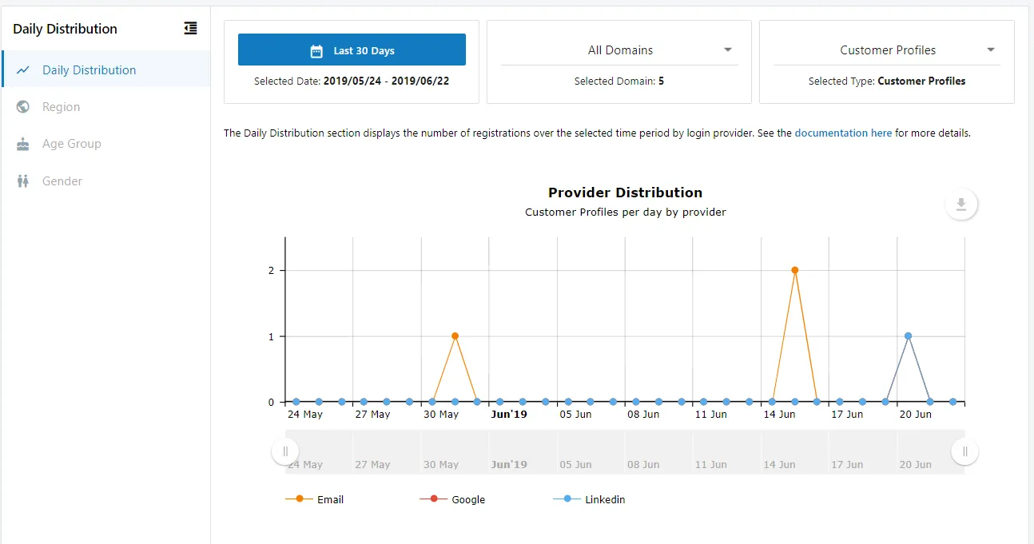This screenshot has width=1034, height=544.
Task: Open the Region section
Action: 106,107
